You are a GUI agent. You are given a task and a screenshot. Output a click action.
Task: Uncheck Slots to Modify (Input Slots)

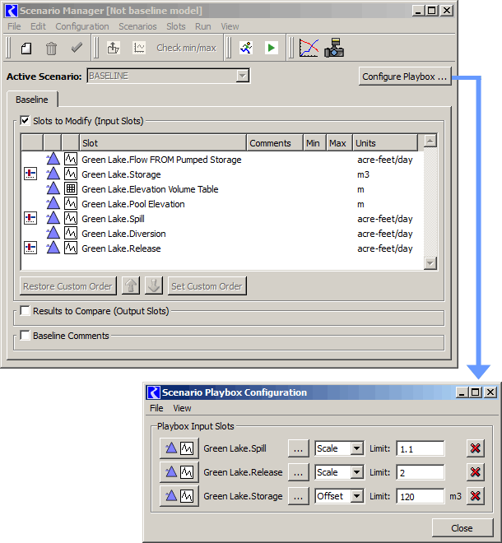(x=25, y=120)
